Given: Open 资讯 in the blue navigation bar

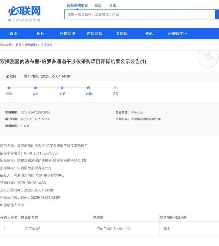Looking at the screenshot, I should click(x=149, y=33).
